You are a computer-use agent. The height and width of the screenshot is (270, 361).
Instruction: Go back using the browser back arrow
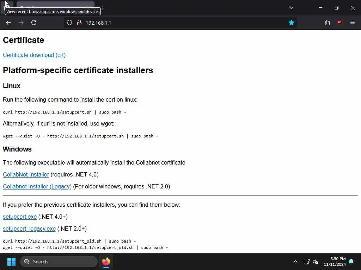[x=8, y=22]
